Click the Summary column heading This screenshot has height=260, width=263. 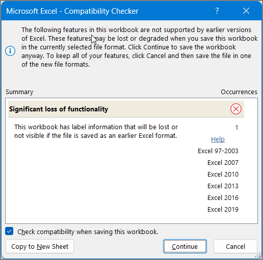19,92
